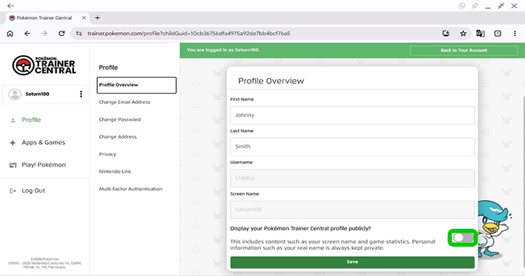Open the tab count switcher icon
The width and height of the screenshot is (525, 276).
click(498, 33)
